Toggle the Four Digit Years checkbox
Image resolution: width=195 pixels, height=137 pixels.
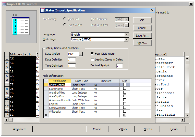[92, 54]
